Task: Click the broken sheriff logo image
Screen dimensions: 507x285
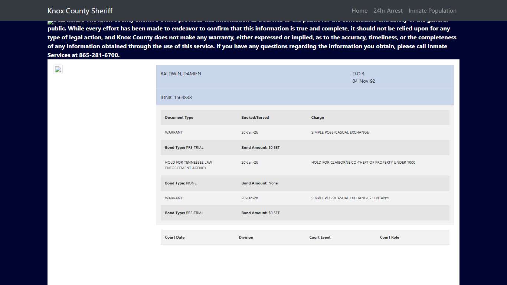Action: pos(51,23)
